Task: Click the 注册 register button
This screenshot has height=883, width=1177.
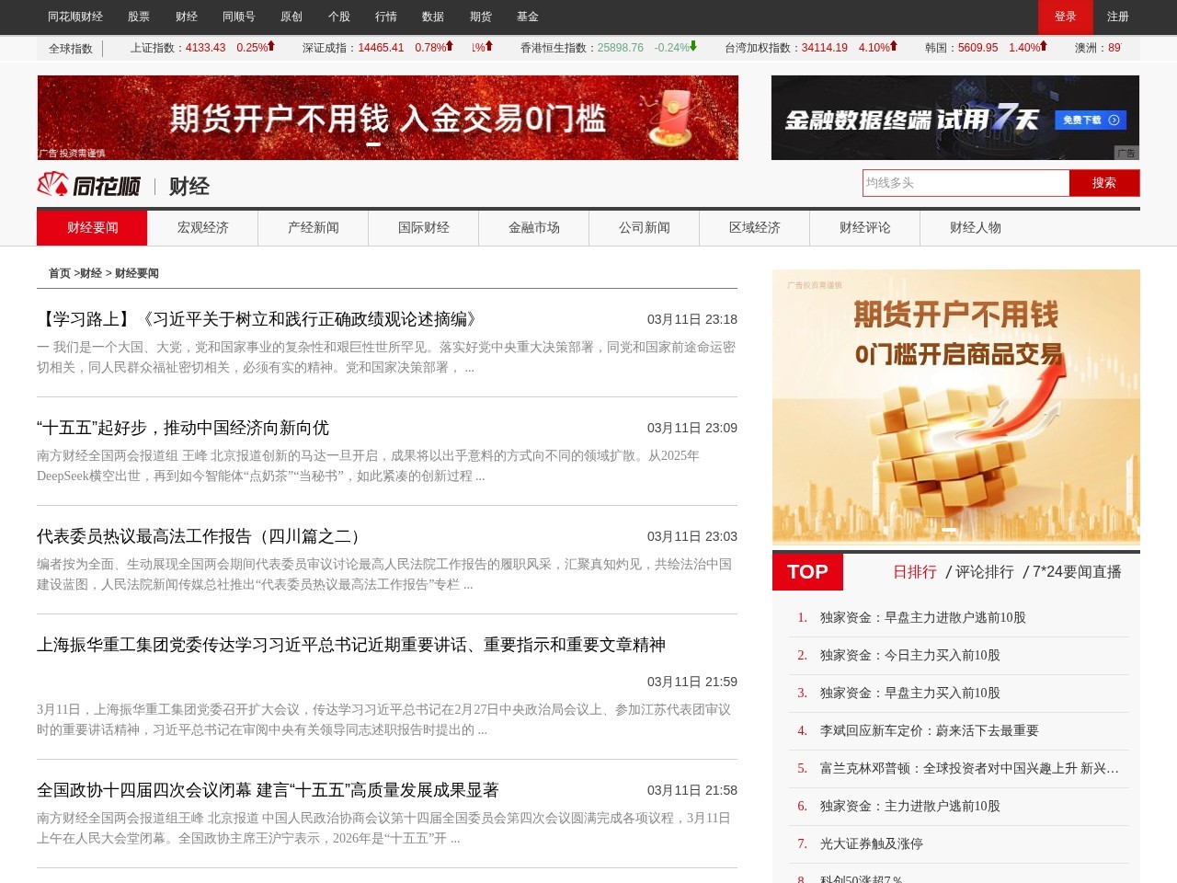Action: [1117, 17]
